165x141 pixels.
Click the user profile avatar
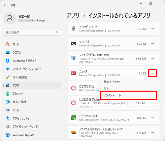click(x=10, y=18)
